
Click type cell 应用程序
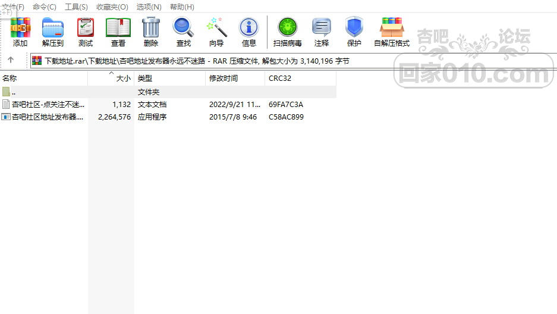[x=152, y=117]
